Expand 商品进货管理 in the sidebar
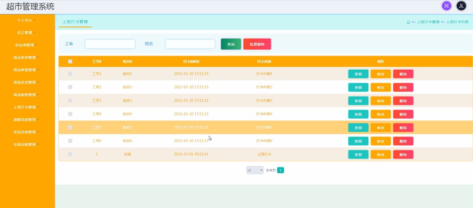 pos(26,83)
